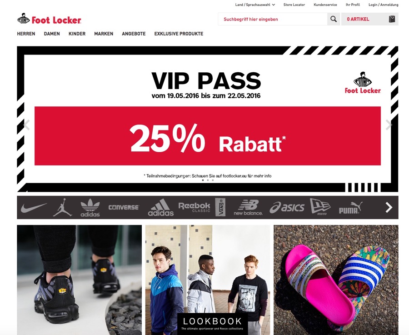The image size is (409, 335).
Task: Open the ANGEBOTE menu
Action: (x=134, y=34)
